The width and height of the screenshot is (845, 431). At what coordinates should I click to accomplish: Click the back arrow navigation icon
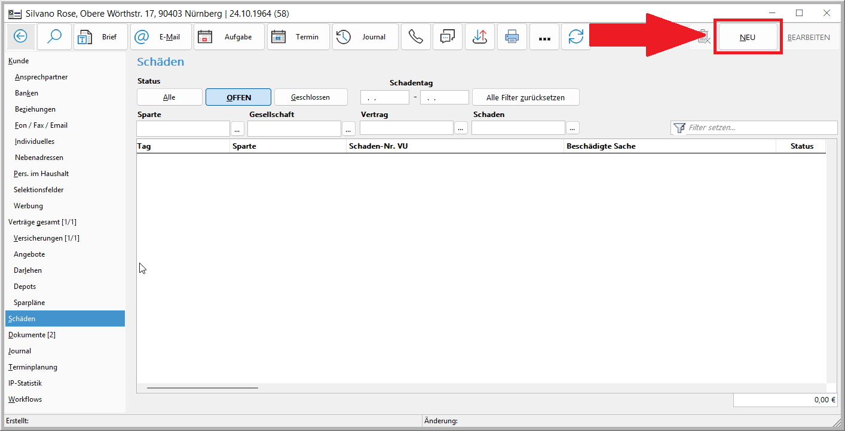click(20, 37)
